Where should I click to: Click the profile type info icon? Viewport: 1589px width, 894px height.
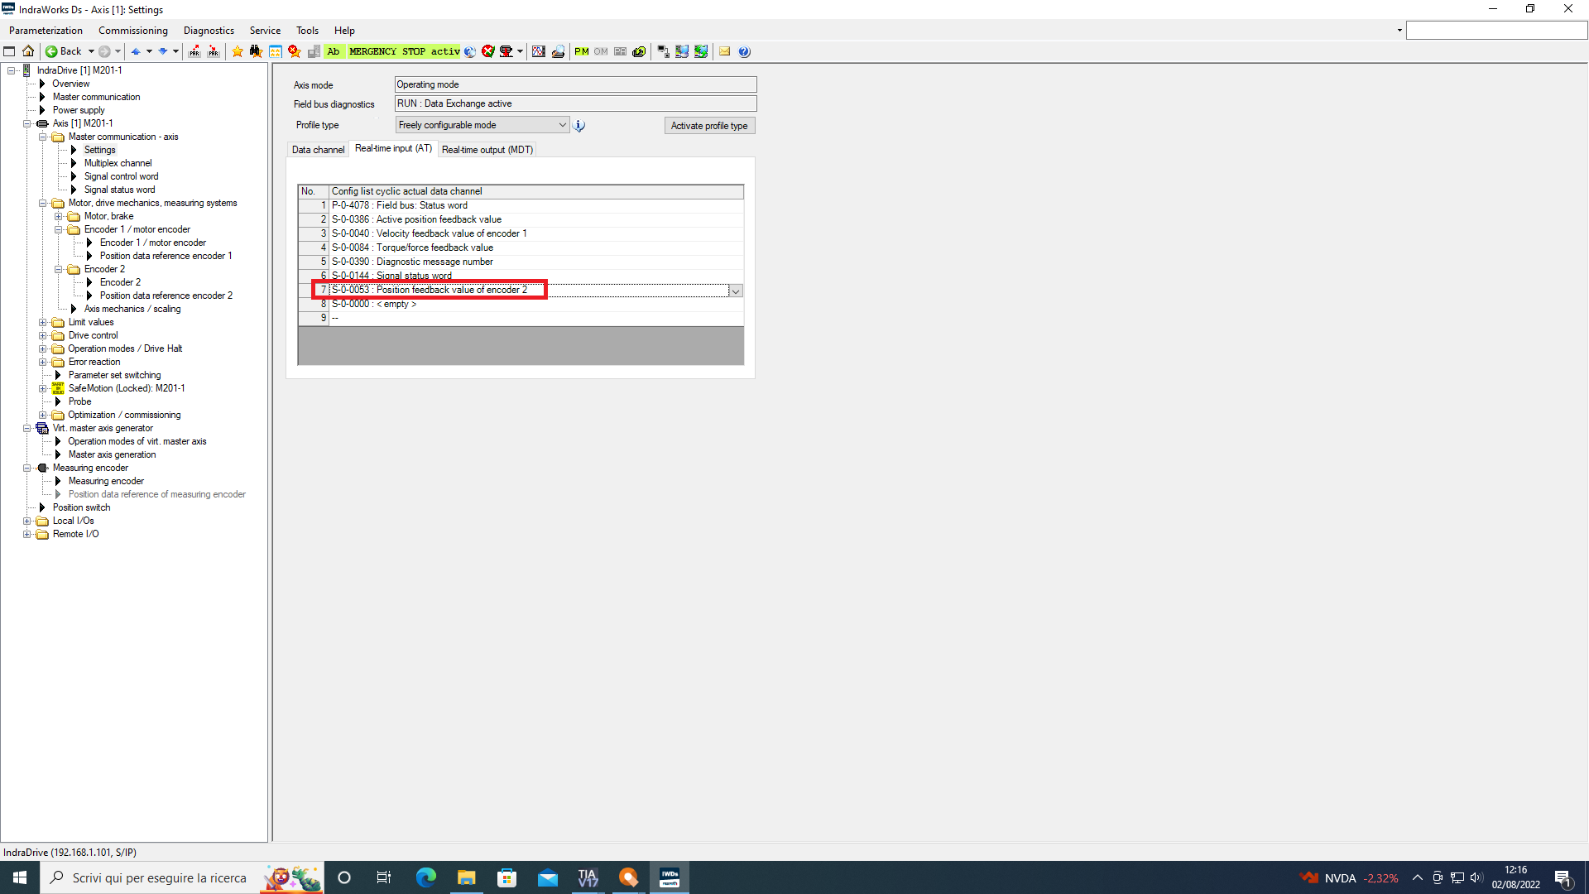[579, 126]
